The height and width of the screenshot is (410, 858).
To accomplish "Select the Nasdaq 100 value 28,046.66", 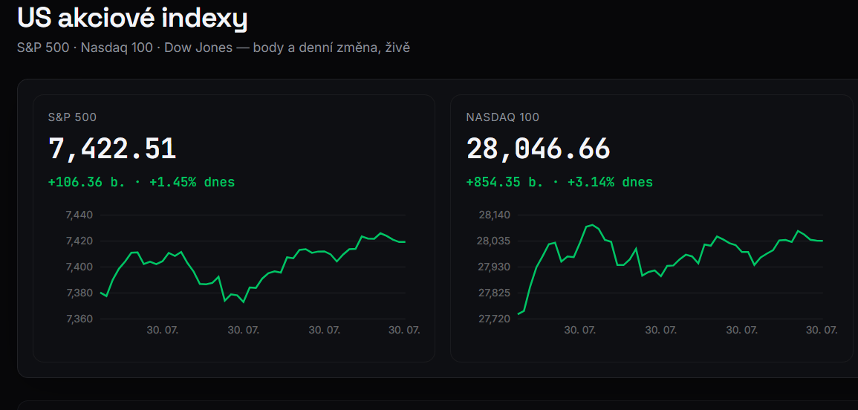I will click(x=538, y=149).
